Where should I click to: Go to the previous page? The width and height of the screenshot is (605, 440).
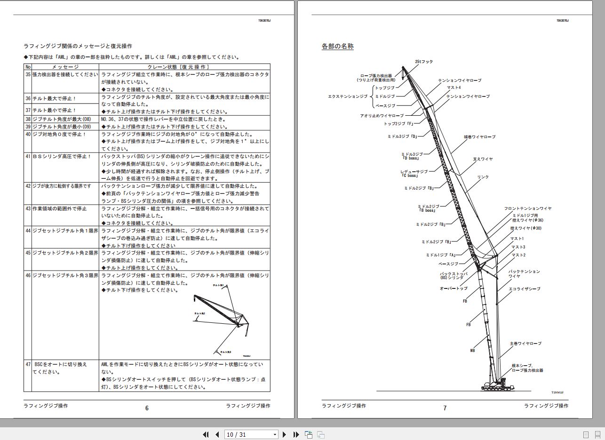click(x=217, y=434)
